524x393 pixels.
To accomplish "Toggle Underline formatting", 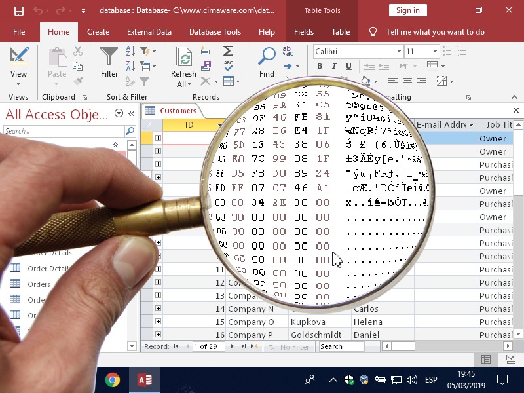I will point(348,66).
